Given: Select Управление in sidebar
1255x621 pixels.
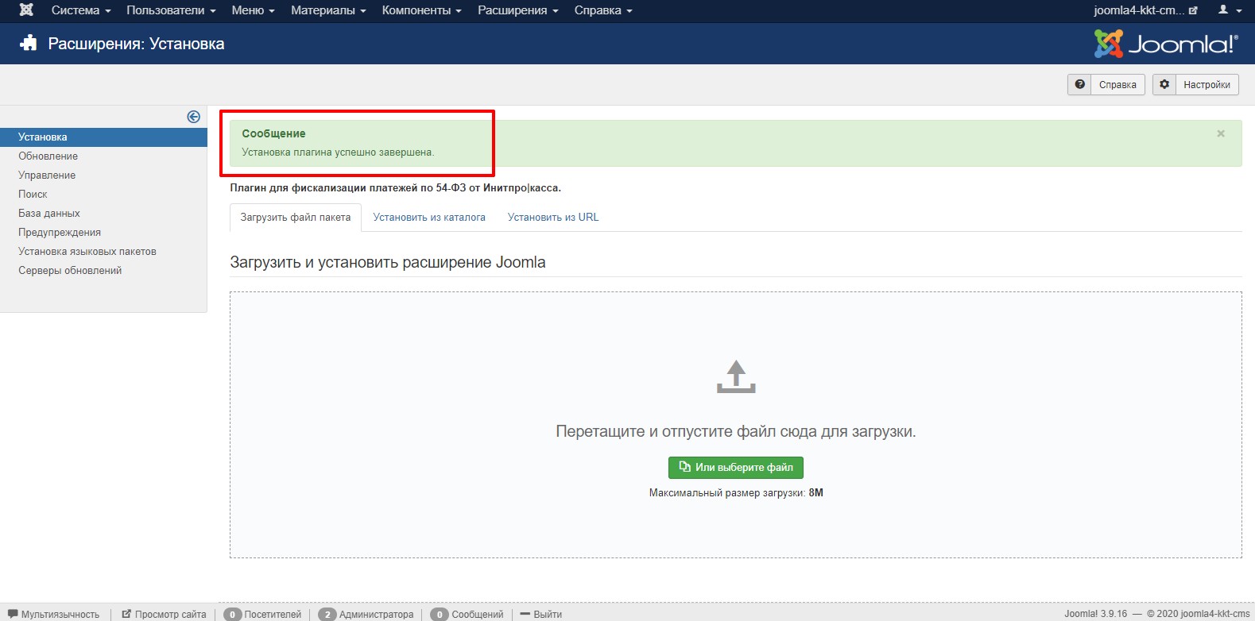Looking at the screenshot, I should pos(47,175).
